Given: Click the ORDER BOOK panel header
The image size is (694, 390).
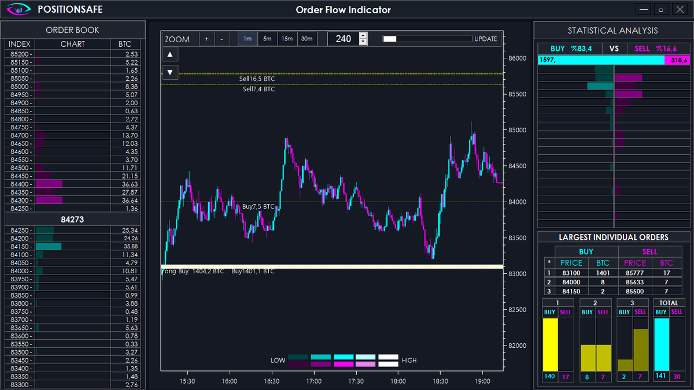Looking at the screenshot, I should 72,30.
